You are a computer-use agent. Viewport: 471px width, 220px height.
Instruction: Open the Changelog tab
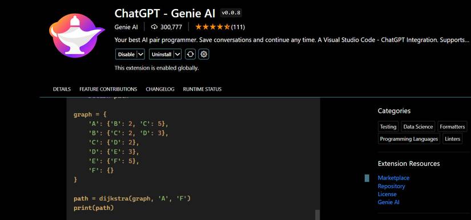tap(160, 89)
